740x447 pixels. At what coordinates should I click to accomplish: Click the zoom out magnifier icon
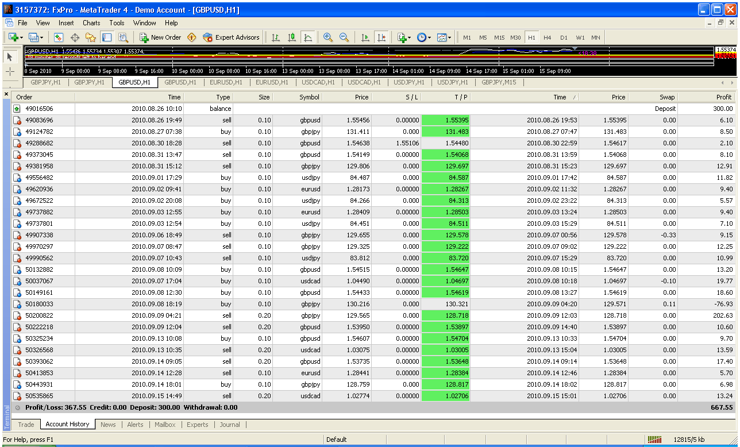coord(344,37)
